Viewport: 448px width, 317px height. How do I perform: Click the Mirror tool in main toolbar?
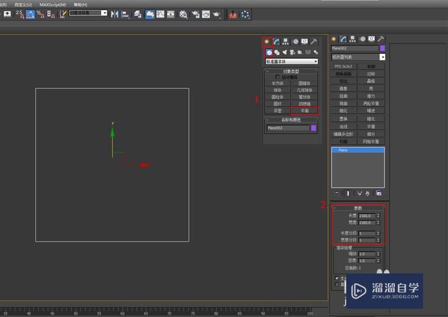[115, 14]
